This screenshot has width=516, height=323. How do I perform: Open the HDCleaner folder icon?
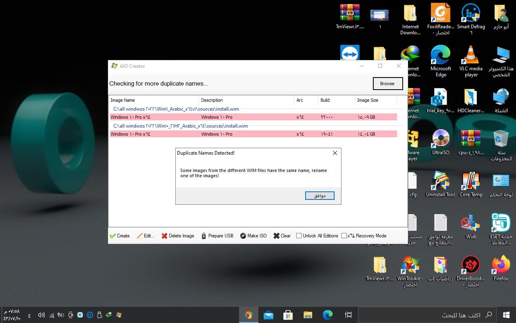coord(471,100)
